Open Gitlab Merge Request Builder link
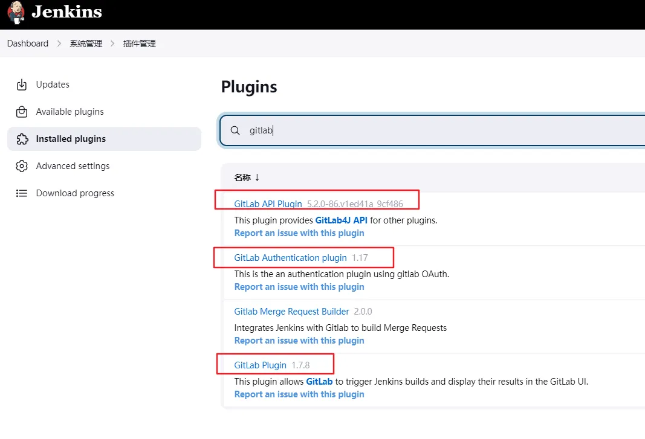 [291, 312]
